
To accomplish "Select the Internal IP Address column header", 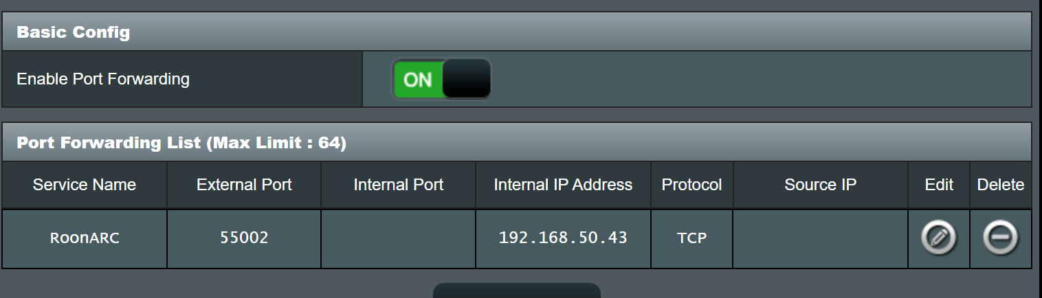I will pyautogui.click(x=563, y=185).
